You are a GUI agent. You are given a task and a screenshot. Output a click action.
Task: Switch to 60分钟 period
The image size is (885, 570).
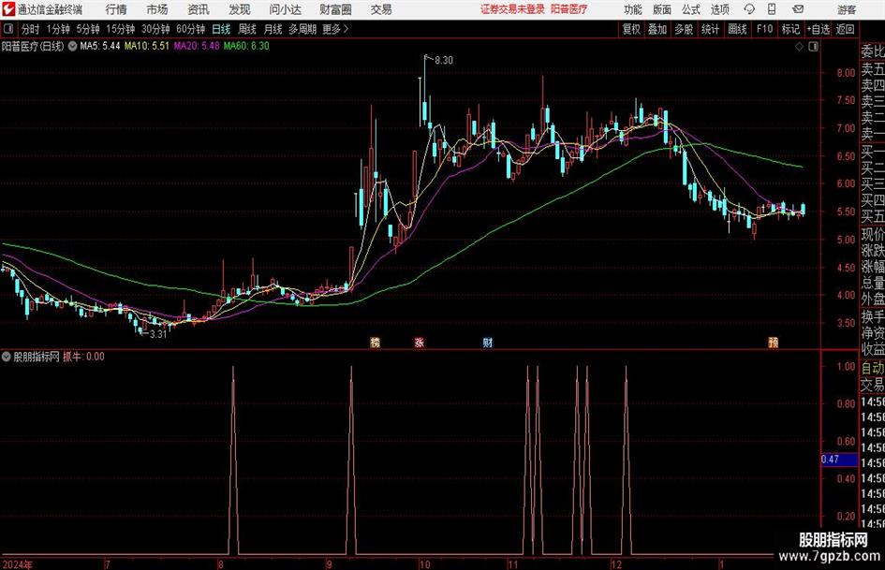pyautogui.click(x=191, y=29)
